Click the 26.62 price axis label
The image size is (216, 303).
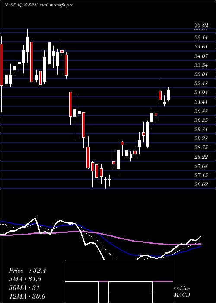pos(201,184)
